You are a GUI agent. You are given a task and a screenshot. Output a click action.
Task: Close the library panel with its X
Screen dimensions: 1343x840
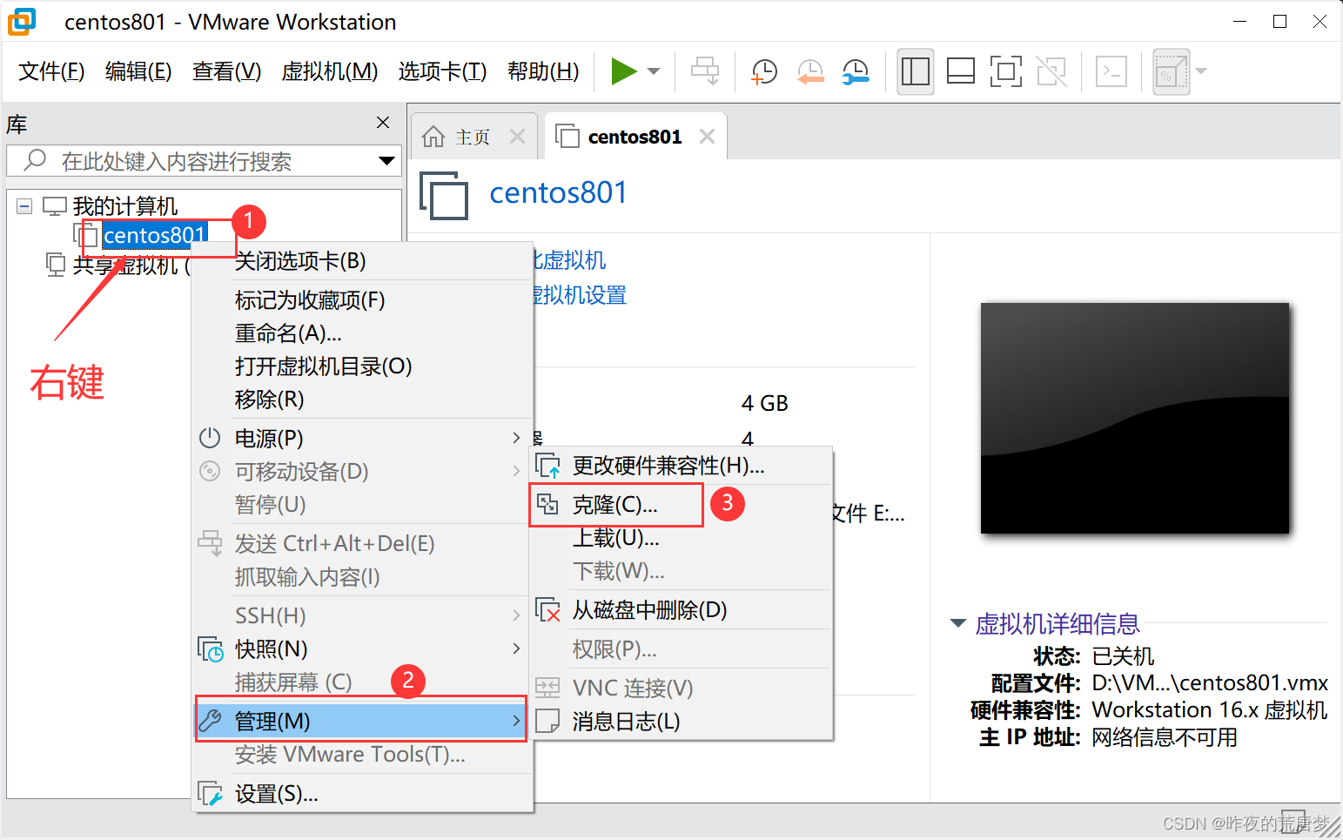[383, 123]
